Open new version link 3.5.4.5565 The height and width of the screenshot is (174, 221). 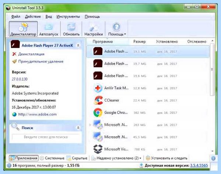199,166
